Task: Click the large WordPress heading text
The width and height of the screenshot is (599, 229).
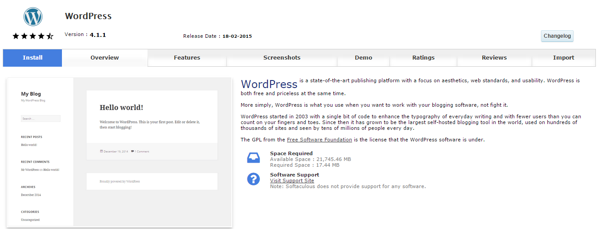Action: click(x=269, y=84)
